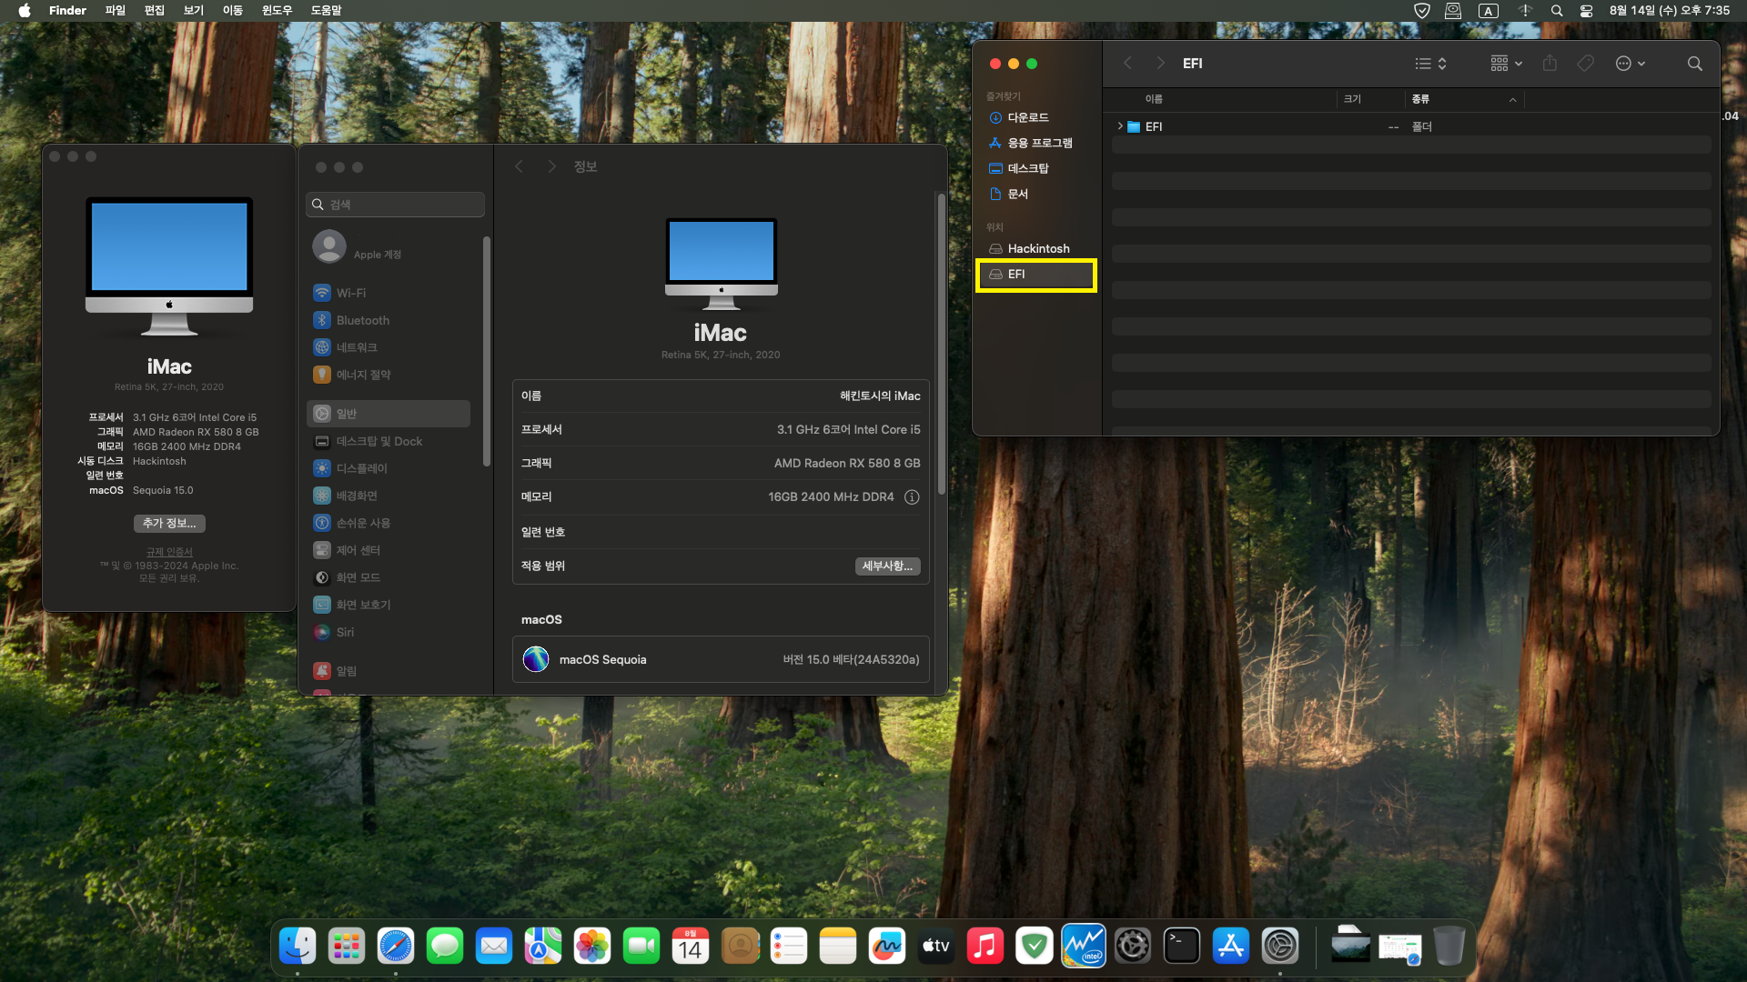Open Finder grouping options dropdown
Screen dimensions: 1747x982
click(x=1506, y=64)
